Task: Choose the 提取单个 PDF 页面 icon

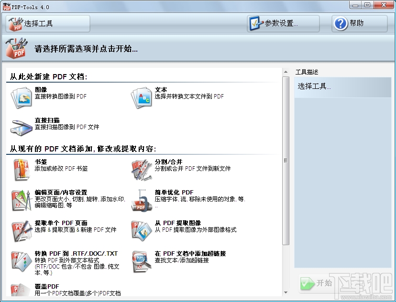Action: click(22, 231)
